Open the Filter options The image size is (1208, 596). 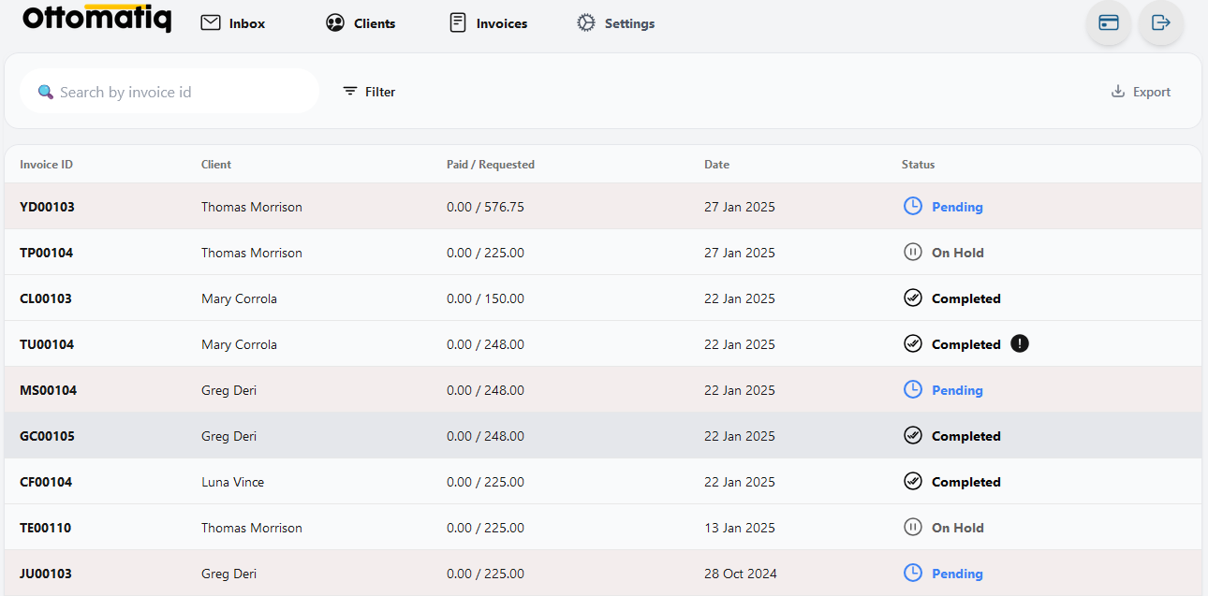(369, 92)
